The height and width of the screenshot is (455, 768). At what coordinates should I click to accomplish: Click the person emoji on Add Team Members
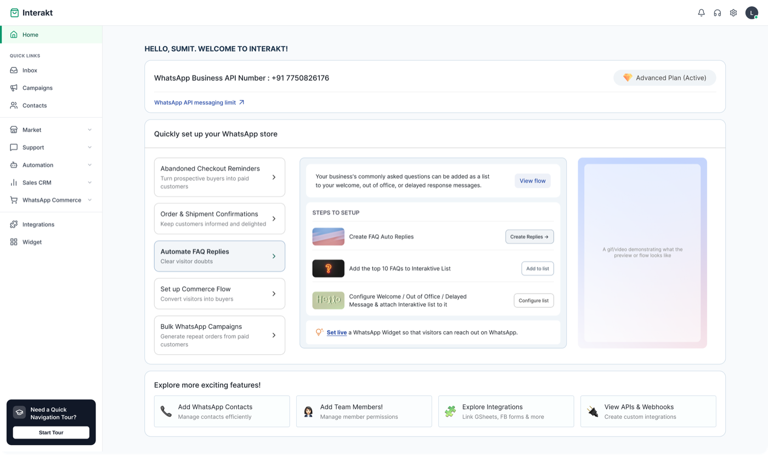click(x=308, y=411)
